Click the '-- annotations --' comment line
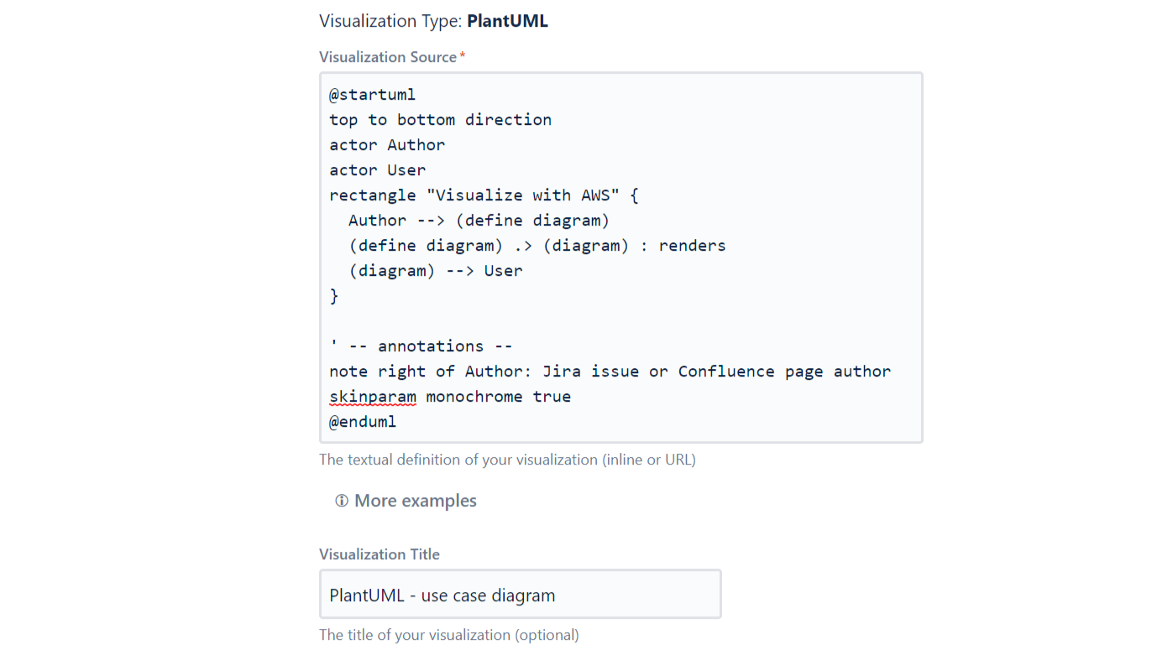1152x655 pixels. (421, 346)
